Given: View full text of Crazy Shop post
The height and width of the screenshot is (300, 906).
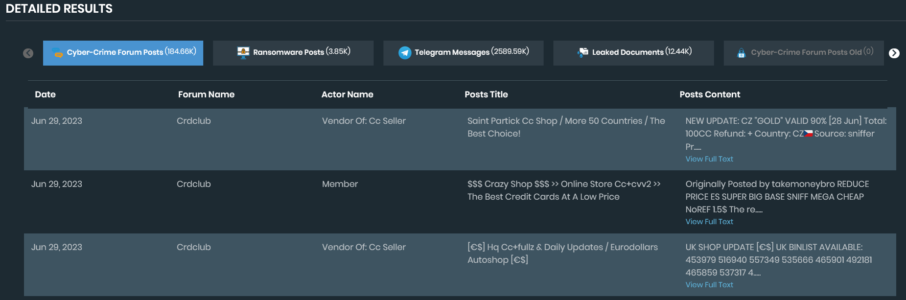Looking at the screenshot, I should (x=709, y=222).
